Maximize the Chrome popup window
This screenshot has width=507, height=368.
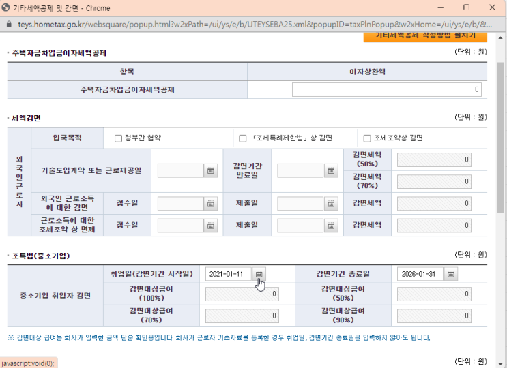point(466,7)
